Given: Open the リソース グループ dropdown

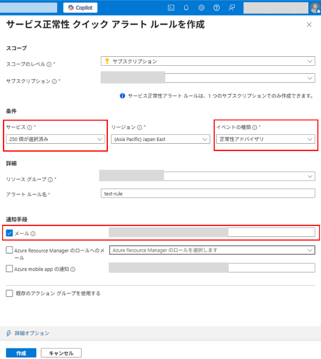Looking at the screenshot, I should click(207, 176).
